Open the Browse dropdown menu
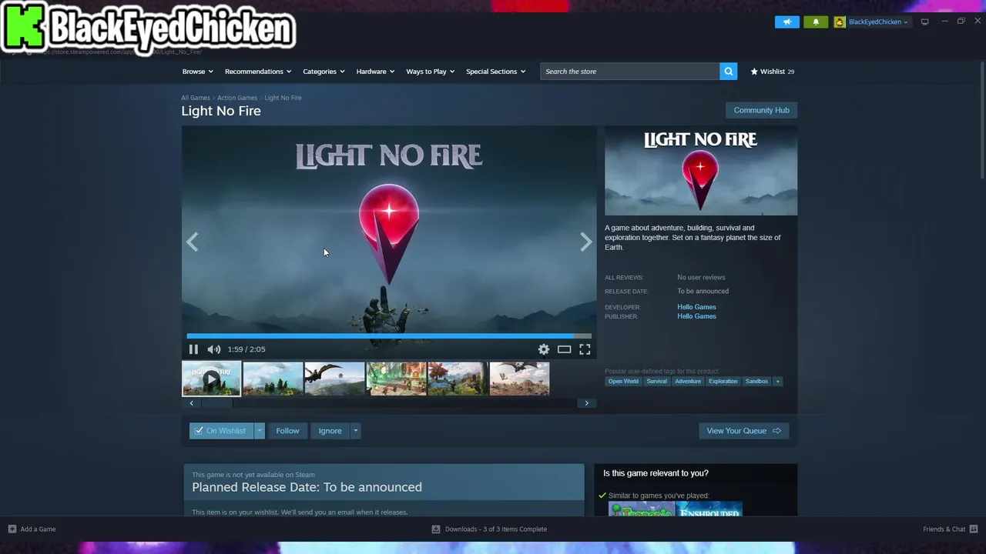Image resolution: width=986 pixels, height=554 pixels. [197, 72]
